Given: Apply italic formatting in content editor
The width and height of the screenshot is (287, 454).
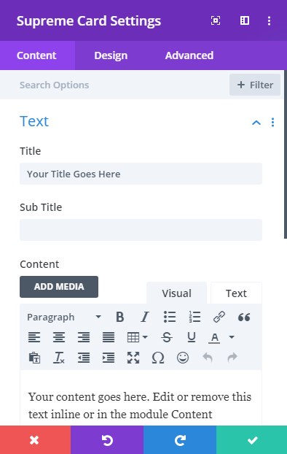Looking at the screenshot, I should (x=145, y=317).
